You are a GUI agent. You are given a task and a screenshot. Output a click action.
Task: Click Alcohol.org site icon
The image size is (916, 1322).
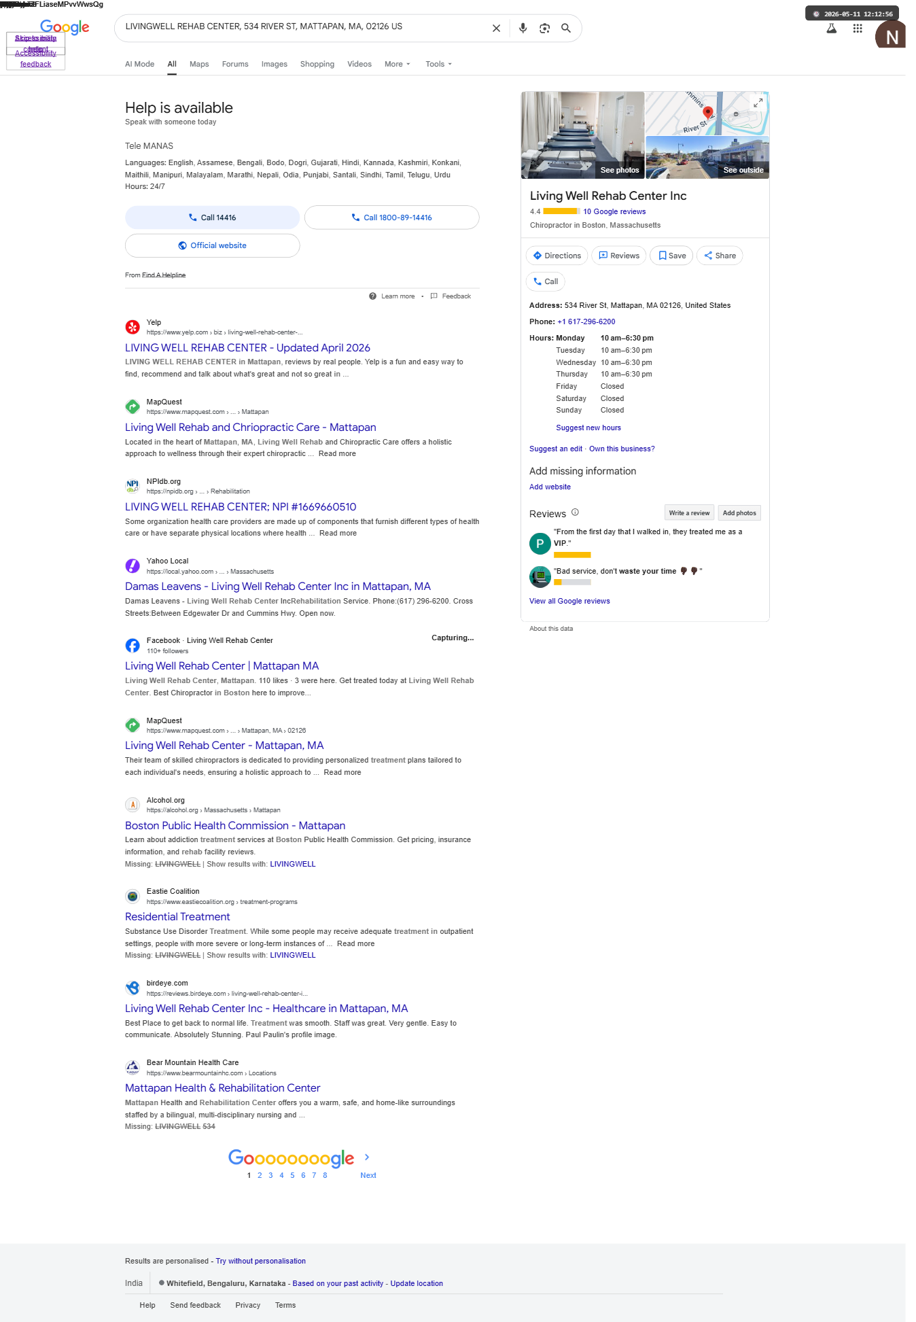point(133,805)
